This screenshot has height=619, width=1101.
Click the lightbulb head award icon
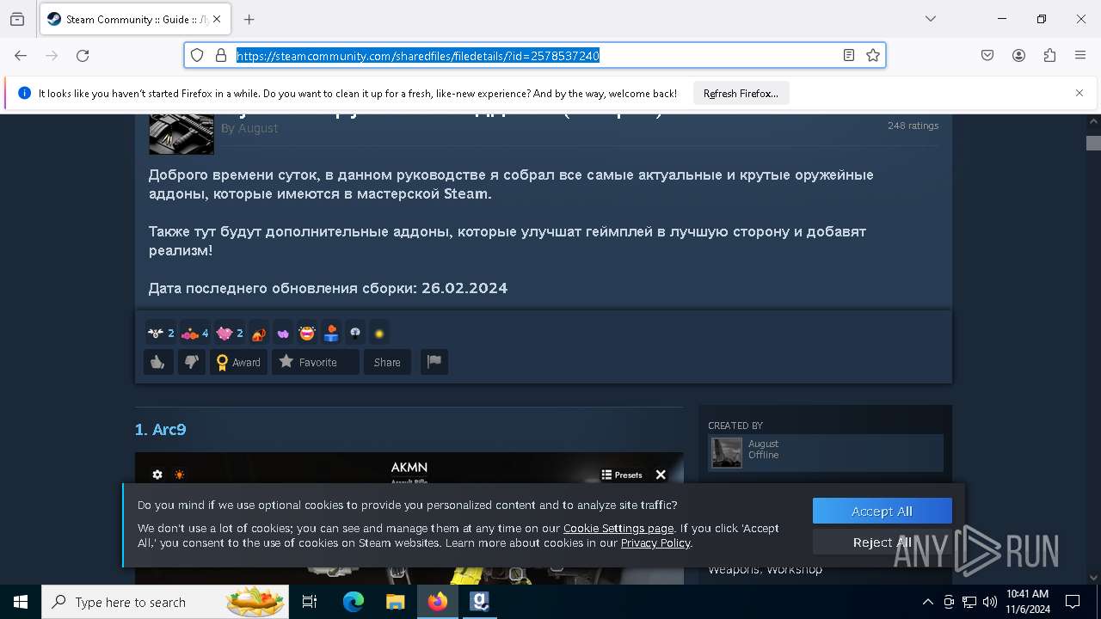[355, 333]
